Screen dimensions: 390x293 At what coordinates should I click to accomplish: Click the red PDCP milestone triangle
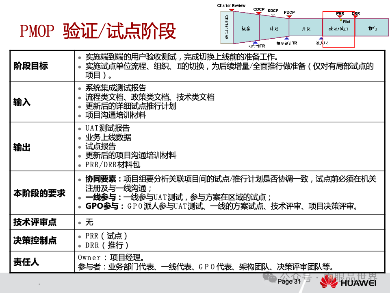289,16
